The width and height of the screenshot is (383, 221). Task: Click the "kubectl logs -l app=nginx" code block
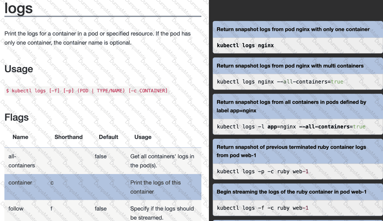click(x=291, y=127)
